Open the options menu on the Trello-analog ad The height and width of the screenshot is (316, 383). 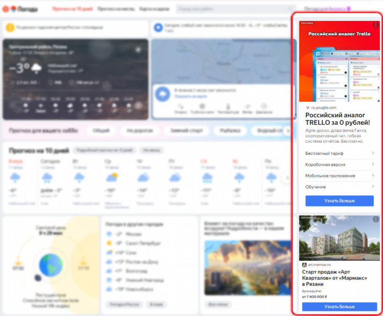[x=376, y=24]
